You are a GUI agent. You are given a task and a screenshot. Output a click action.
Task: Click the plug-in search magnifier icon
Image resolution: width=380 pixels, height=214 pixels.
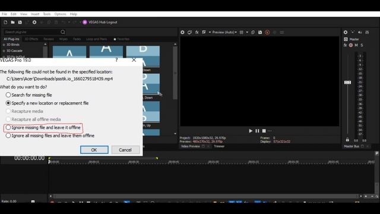[x=63, y=32]
